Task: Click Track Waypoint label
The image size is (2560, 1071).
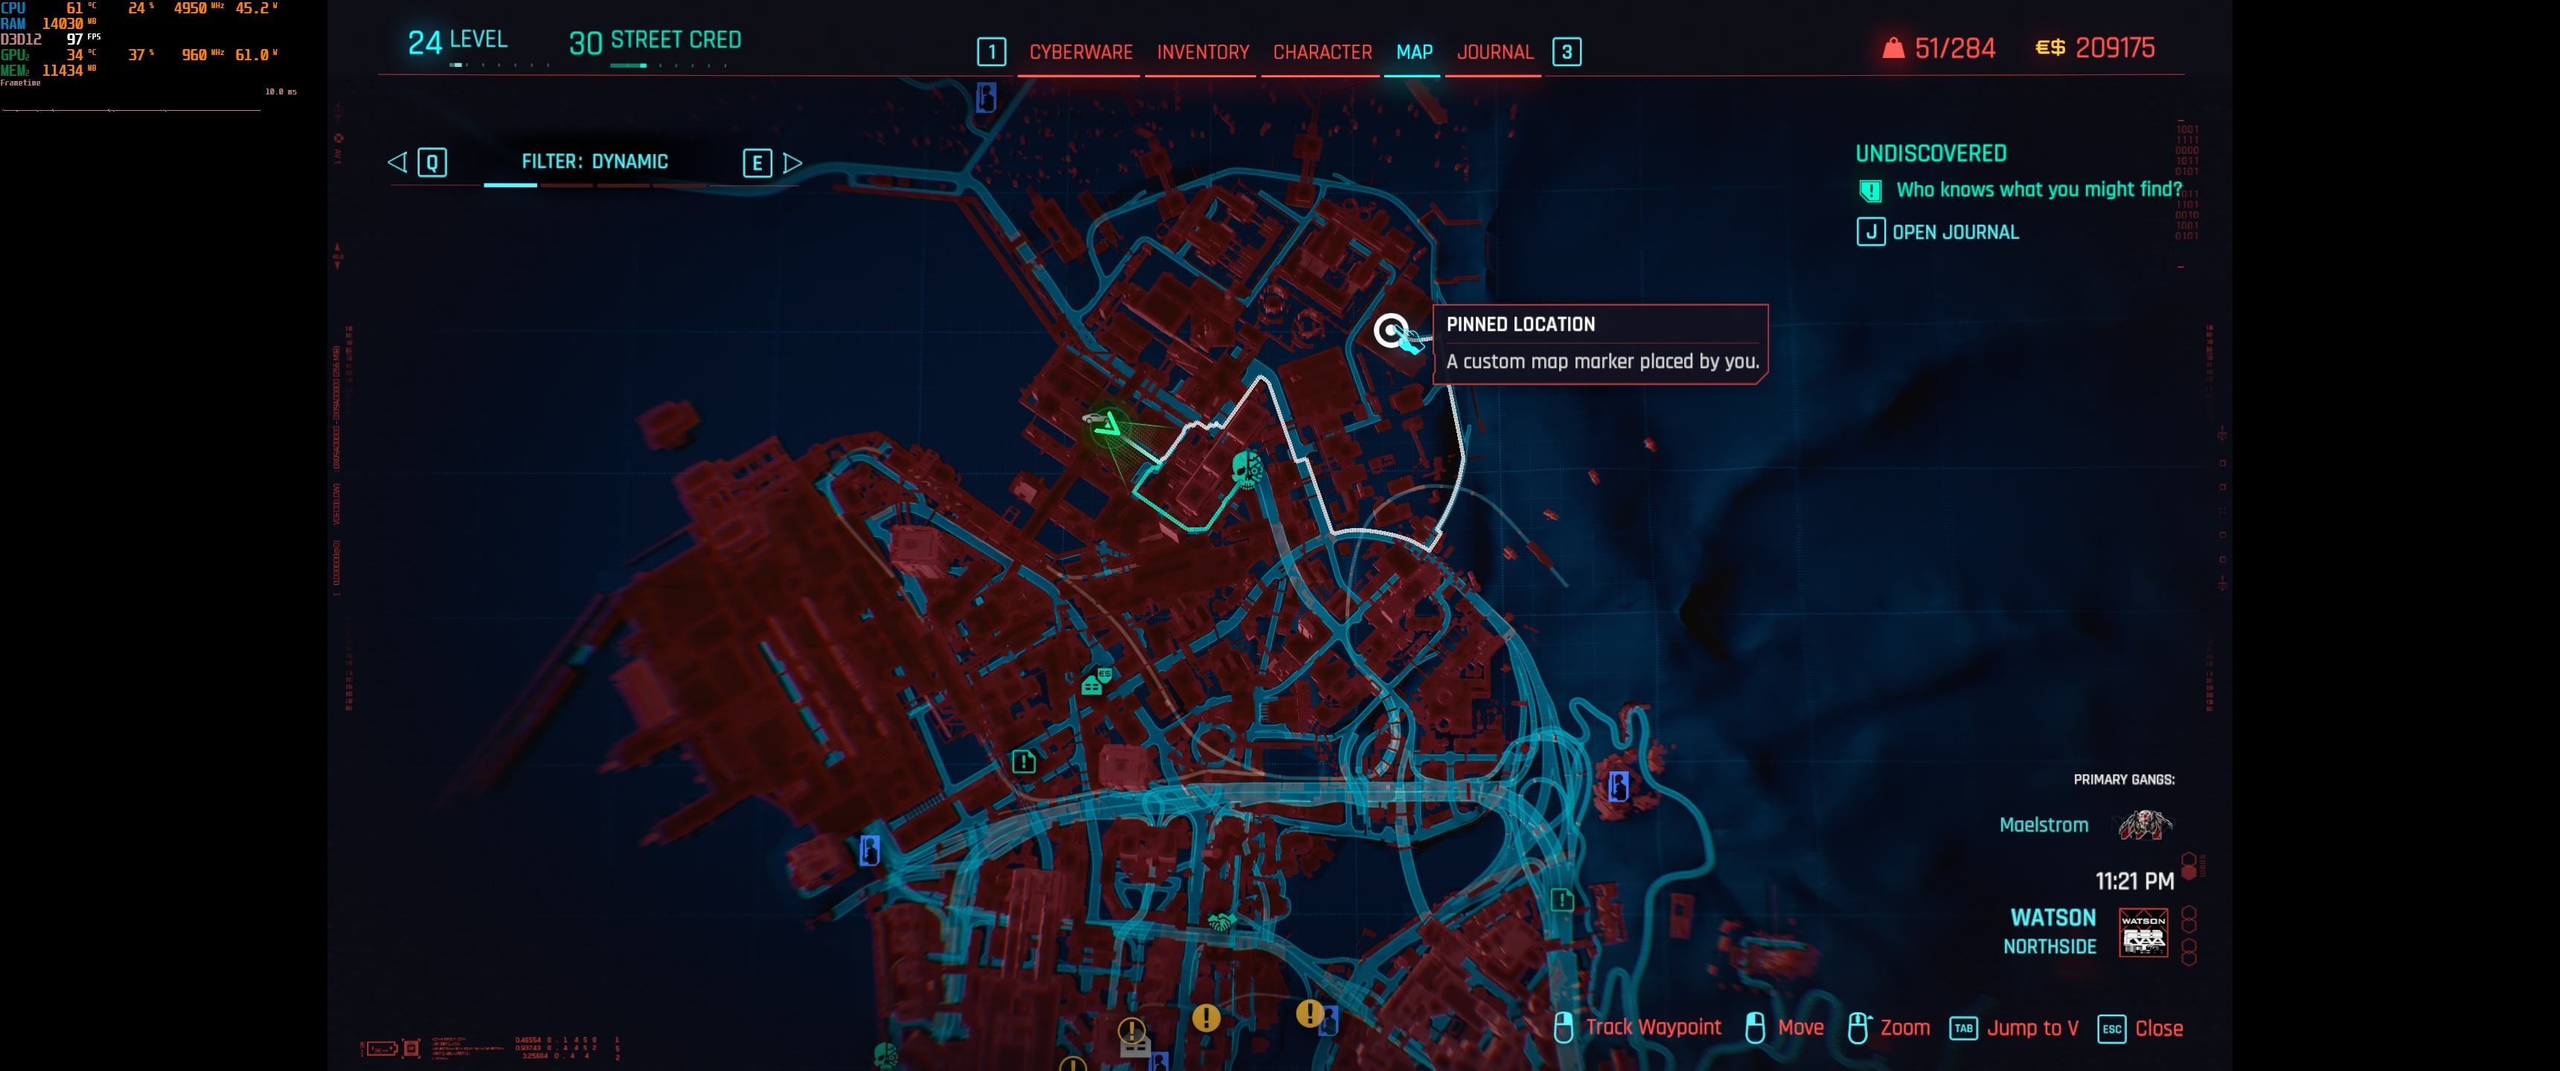Action: (1653, 1027)
